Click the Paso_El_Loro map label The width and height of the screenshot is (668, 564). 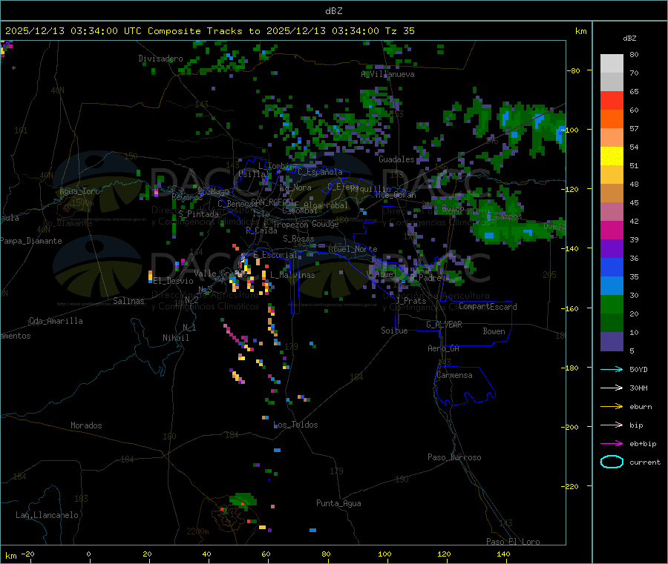click(513, 542)
